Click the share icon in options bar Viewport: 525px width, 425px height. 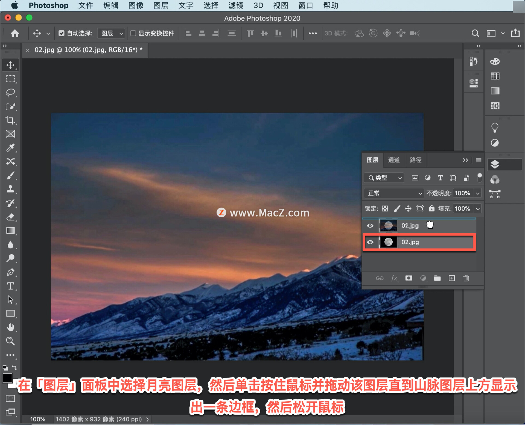pyautogui.click(x=515, y=33)
